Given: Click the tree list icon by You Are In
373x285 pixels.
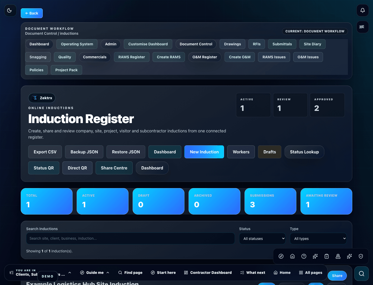Looking at the screenshot, I should 12,273.
